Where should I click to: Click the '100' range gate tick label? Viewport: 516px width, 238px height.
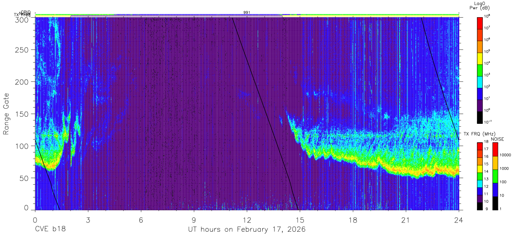tap(22, 146)
